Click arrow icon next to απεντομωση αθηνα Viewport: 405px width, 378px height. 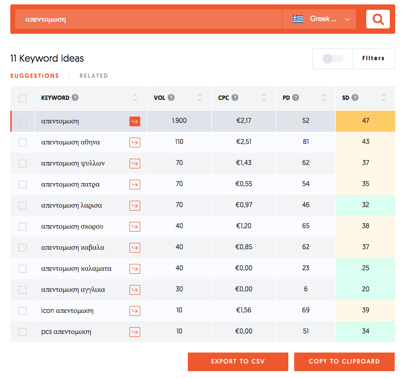[135, 142]
